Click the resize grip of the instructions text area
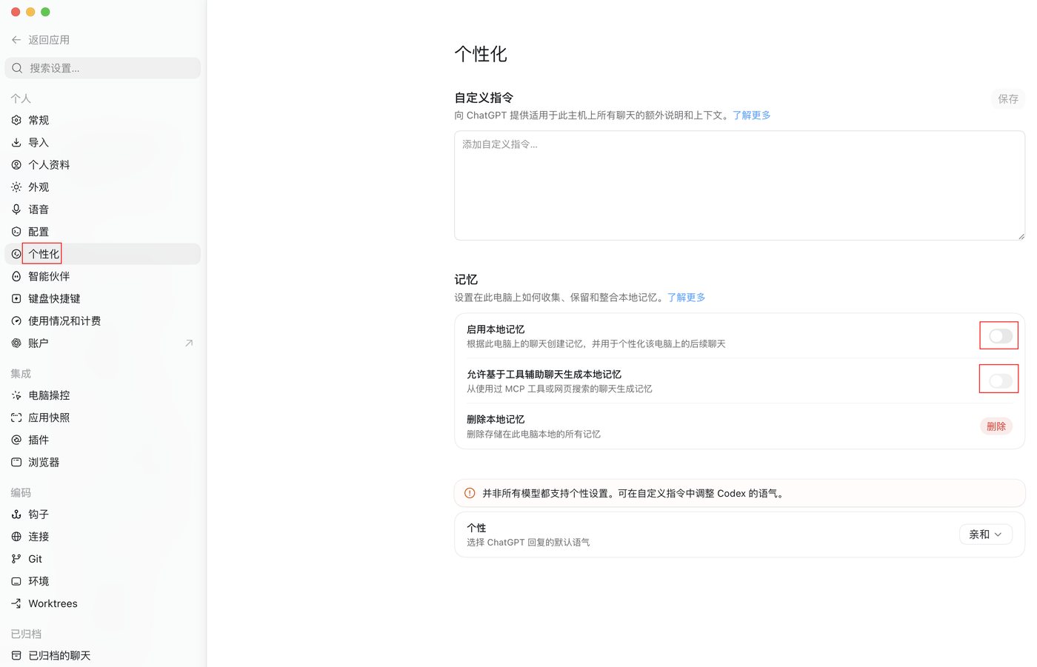Viewport: 1037px width, 667px height. pos(1021,236)
